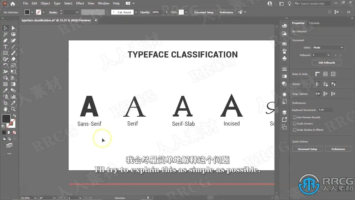The height and width of the screenshot is (200, 355).
Task: Enable Scale Strokes & Effects checkbox
Action: click(295, 130)
